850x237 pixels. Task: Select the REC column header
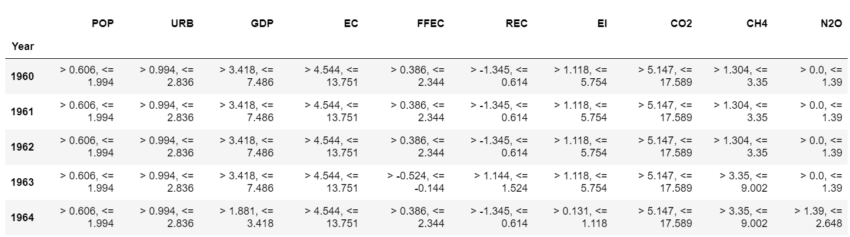pos(516,24)
